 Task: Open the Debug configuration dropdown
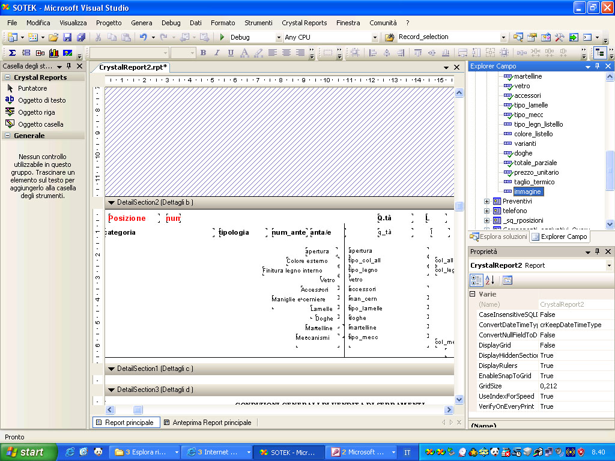279,38
